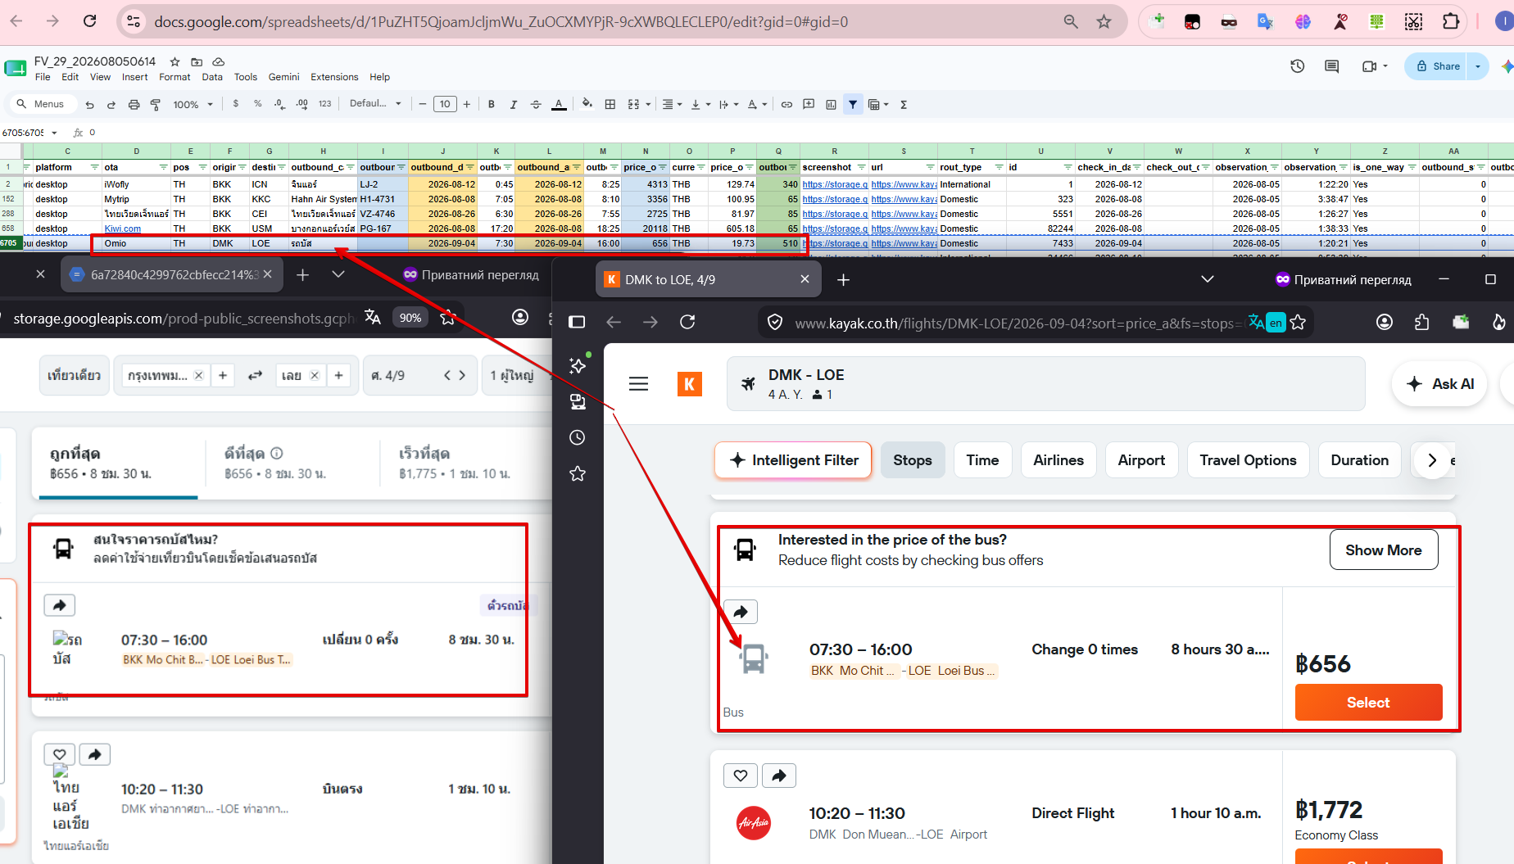Decrease font size with minus button
This screenshot has width=1514, height=864.
click(423, 104)
